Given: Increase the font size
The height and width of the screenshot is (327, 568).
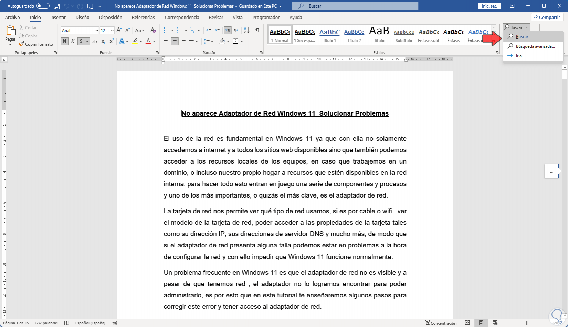Looking at the screenshot, I should (119, 30).
